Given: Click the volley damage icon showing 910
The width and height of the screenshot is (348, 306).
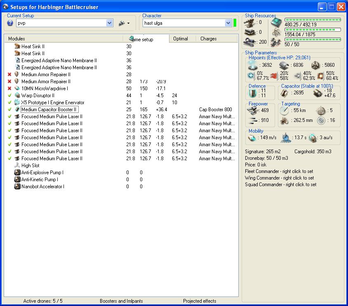Looking at the screenshot, I should coord(253,120).
